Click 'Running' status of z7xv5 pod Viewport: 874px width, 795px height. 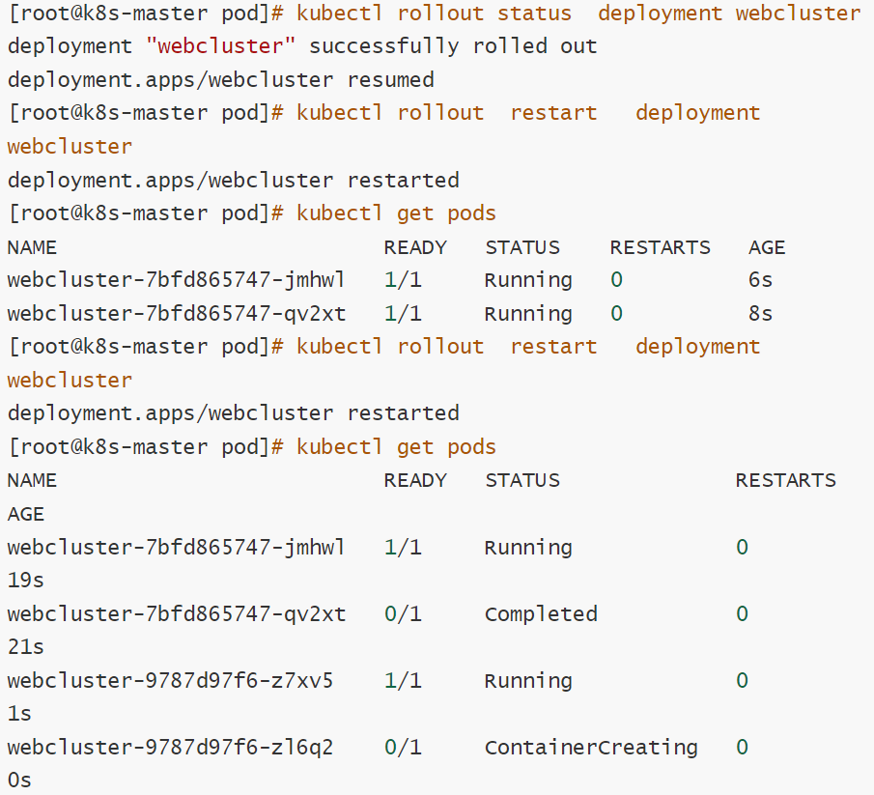click(x=528, y=681)
